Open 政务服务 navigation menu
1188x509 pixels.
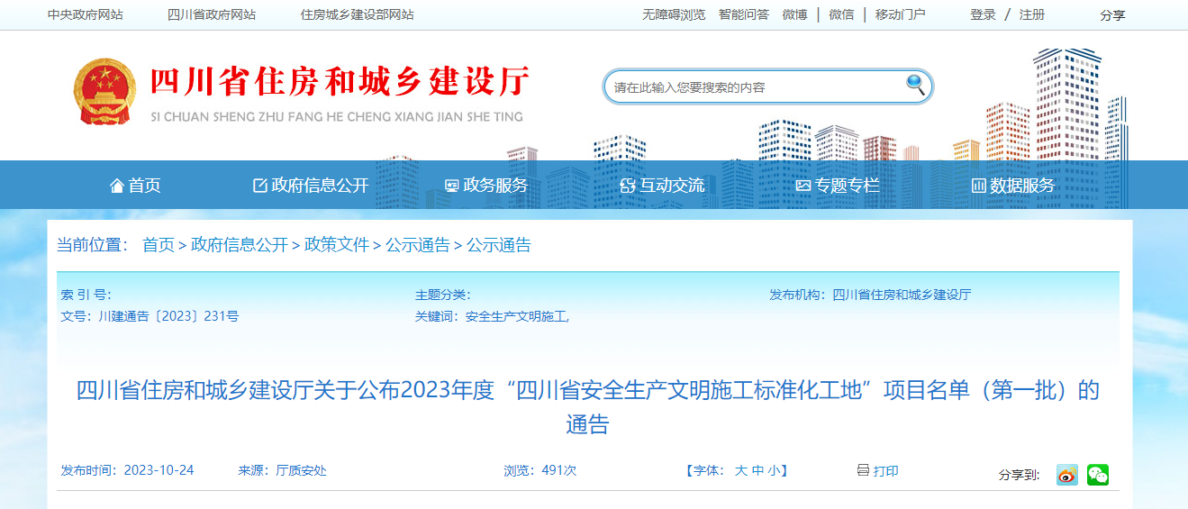[x=495, y=186]
